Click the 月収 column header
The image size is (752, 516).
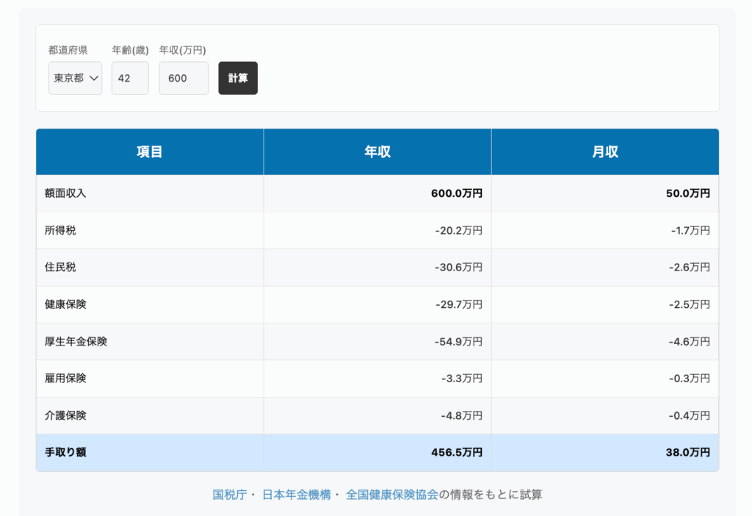tap(605, 152)
